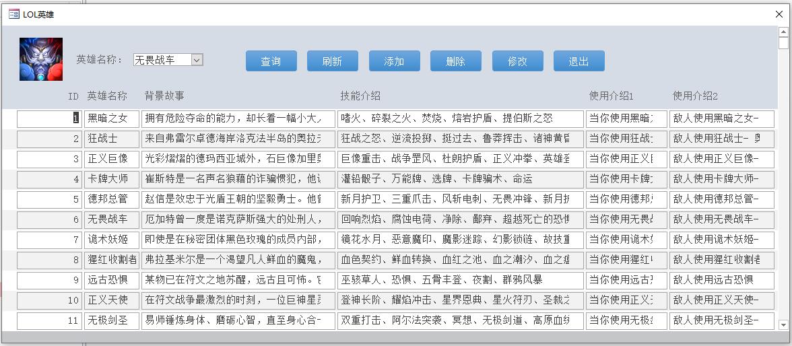Click the 使用介绍2 cell 敌人使用狂战士
Viewport: 792px width, 346px height.
(x=722, y=139)
